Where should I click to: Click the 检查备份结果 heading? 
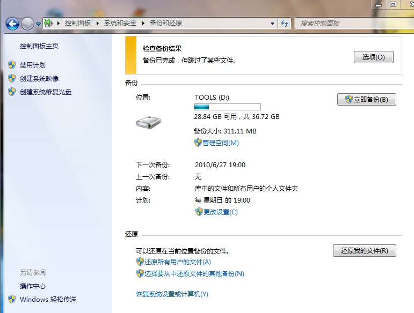point(162,48)
